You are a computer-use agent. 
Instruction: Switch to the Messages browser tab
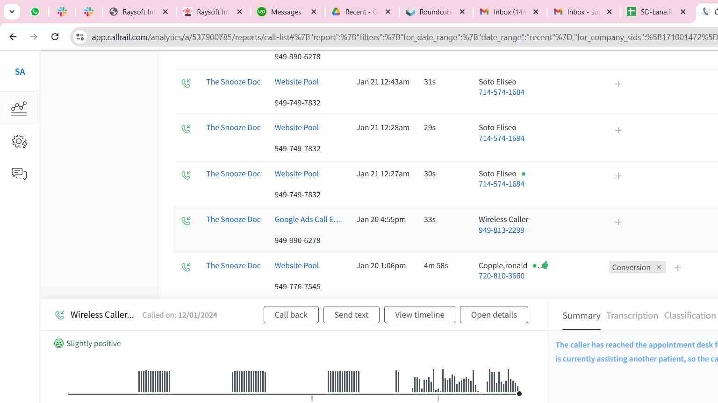pos(287,12)
